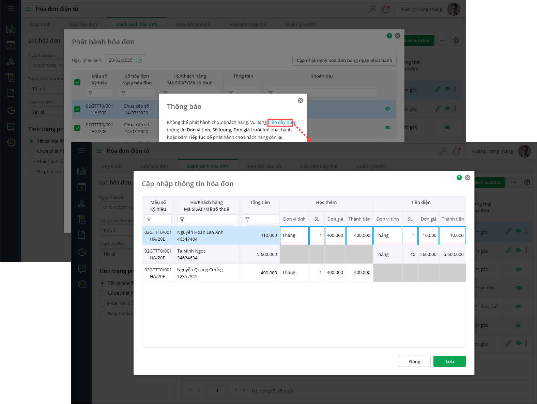Open calendar icon in Ngày phát hành field
The image size is (537, 404).
139,60
